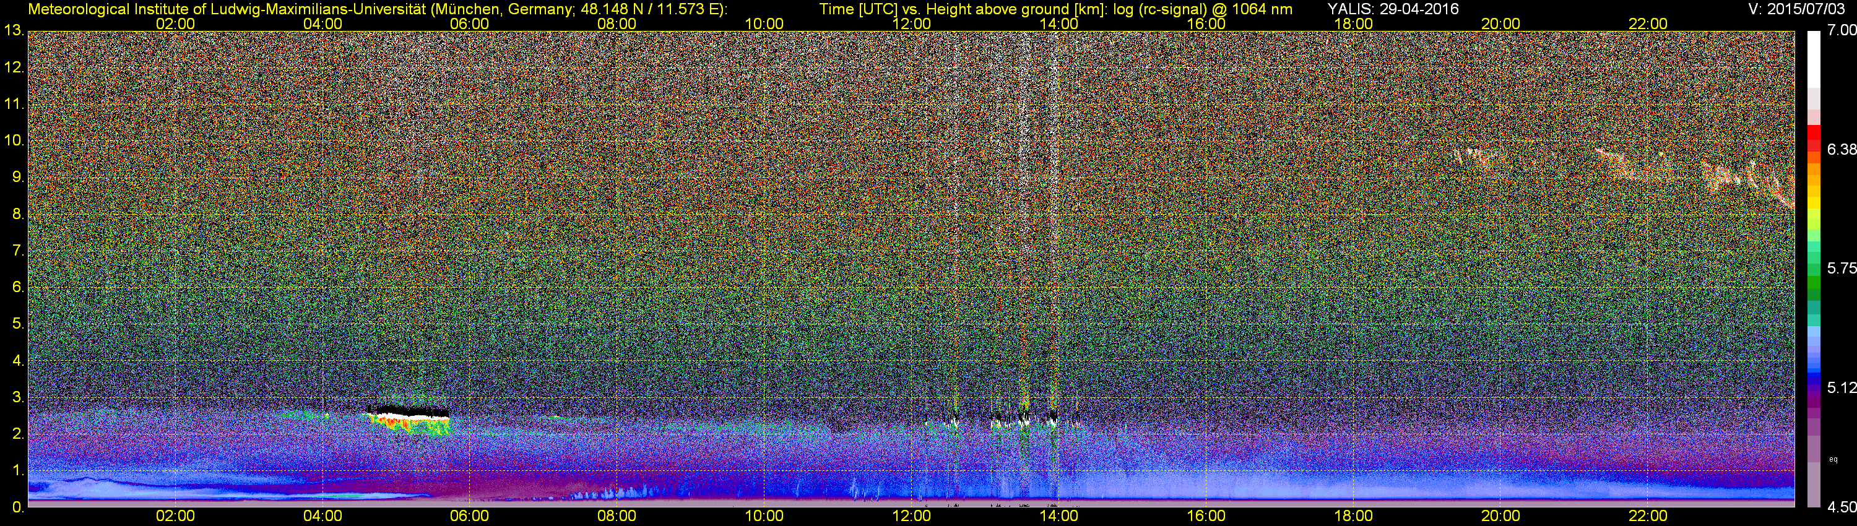1857x526 pixels.
Task: Click the 7 km height axis label
Action: pyautogui.click(x=17, y=251)
